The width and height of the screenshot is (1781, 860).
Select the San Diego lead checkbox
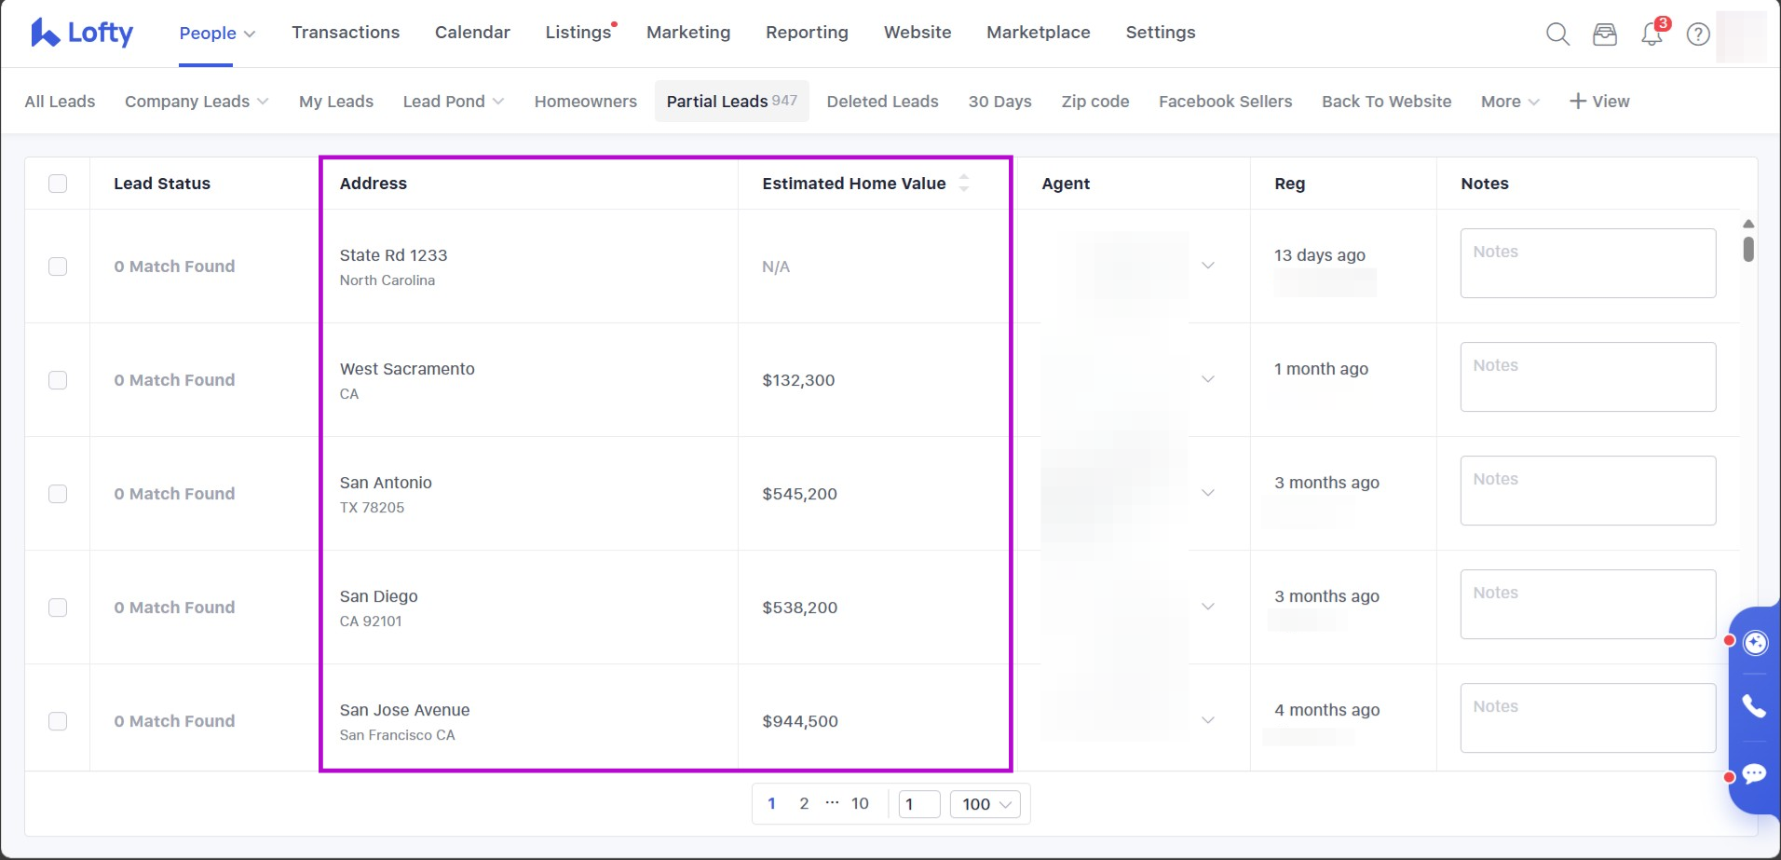(58, 607)
